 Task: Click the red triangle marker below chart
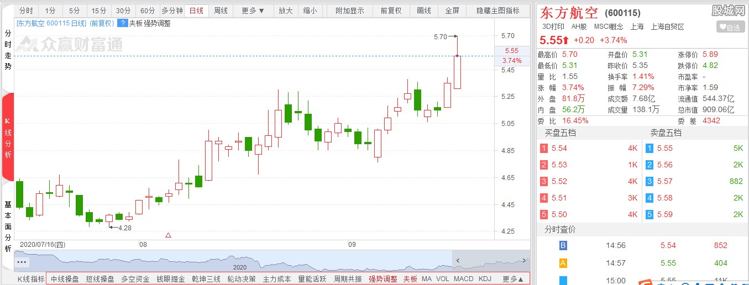(169, 235)
